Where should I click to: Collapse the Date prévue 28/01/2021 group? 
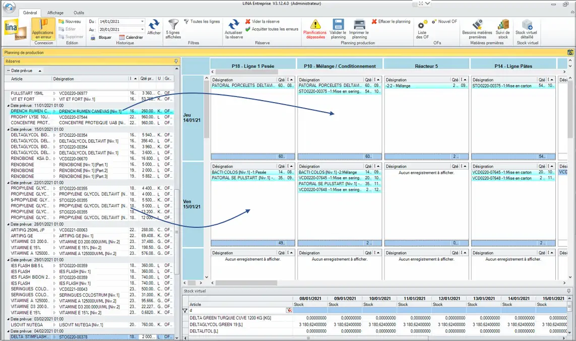coord(9,224)
